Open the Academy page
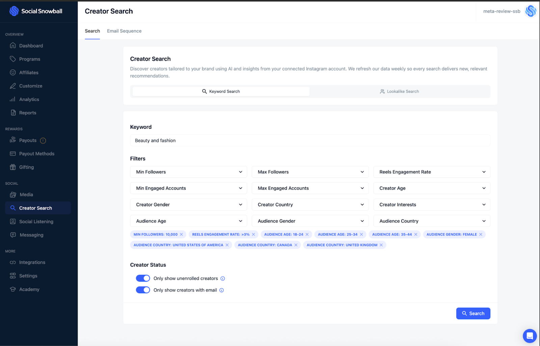 [29, 289]
